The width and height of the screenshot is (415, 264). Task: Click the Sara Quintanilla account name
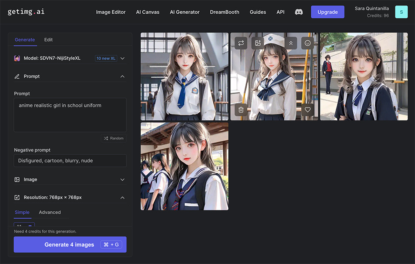coord(371,8)
